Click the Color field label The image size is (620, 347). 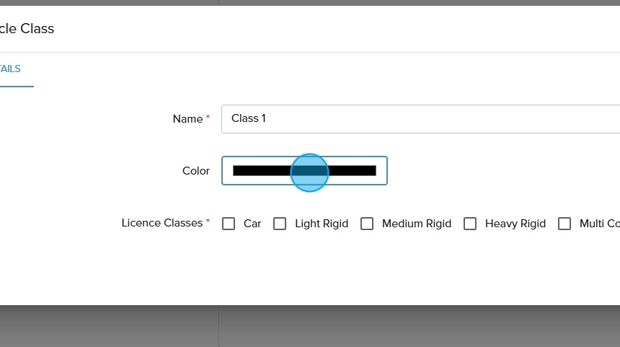pos(196,171)
